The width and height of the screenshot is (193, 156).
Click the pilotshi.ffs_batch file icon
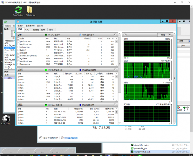point(132,145)
